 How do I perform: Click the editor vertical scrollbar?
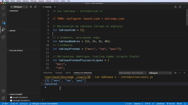tap(187, 18)
